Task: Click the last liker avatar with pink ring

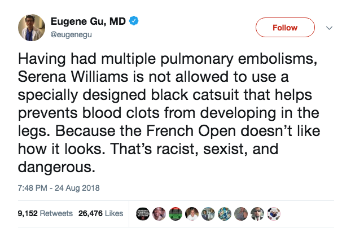Action: [273, 213]
